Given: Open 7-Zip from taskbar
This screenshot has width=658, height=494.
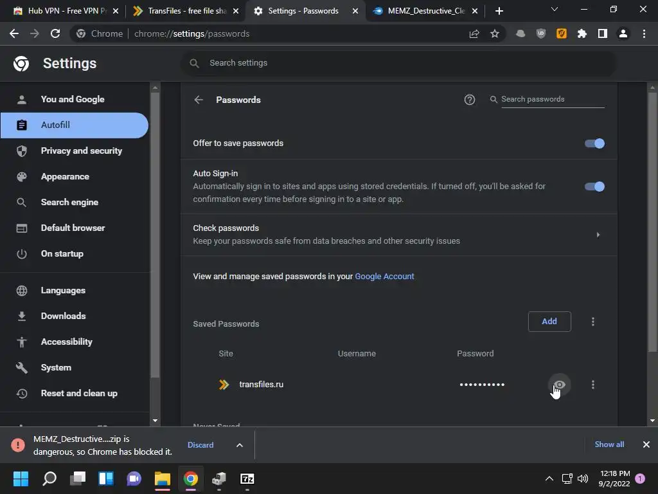Looking at the screenshot, I should [247, 479].
